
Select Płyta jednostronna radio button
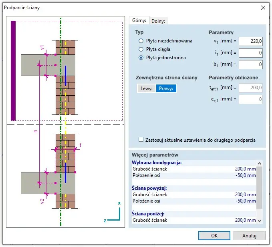click(x=141, y=58)
